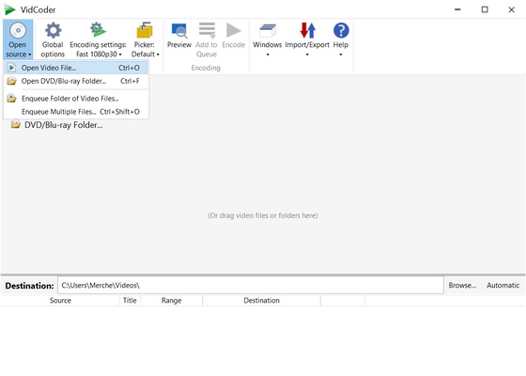Screen dimensions: 526x376
Task: Click the folder icon beside DVD/Blu-ray Folder link
Action: click(15, 124)
